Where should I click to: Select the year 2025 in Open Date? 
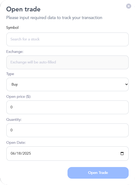(x=27, y=153)
